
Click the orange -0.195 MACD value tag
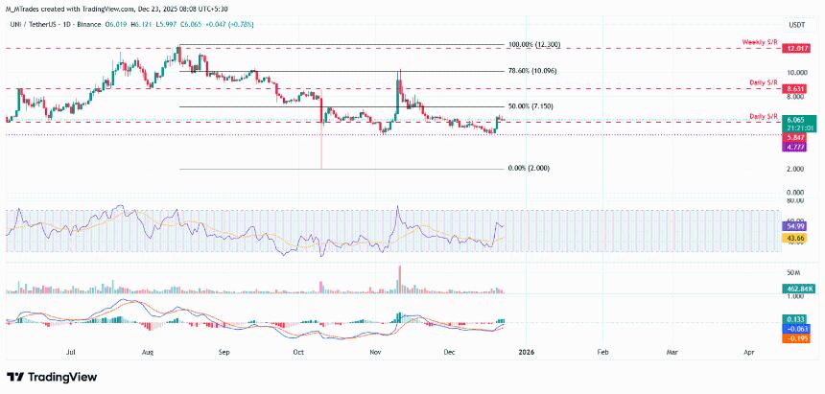click(797, 338)
